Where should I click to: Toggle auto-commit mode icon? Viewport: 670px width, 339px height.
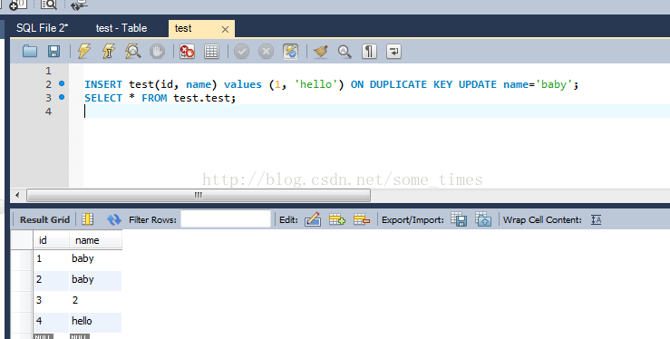pos(290,52)
